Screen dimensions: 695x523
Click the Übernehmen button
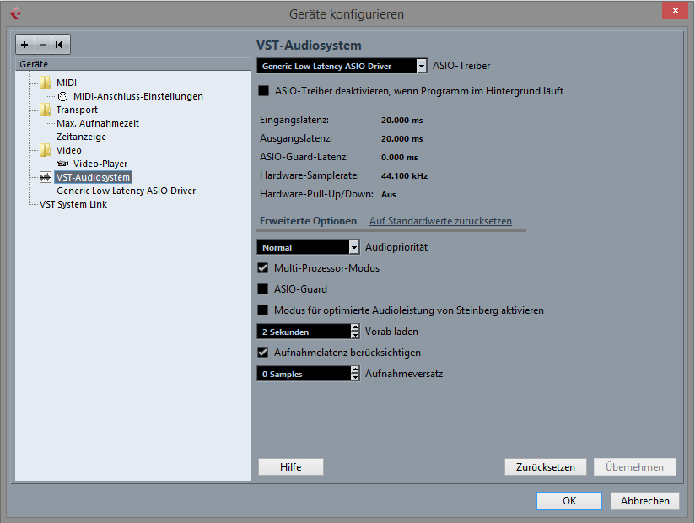(x=635, y=467)
